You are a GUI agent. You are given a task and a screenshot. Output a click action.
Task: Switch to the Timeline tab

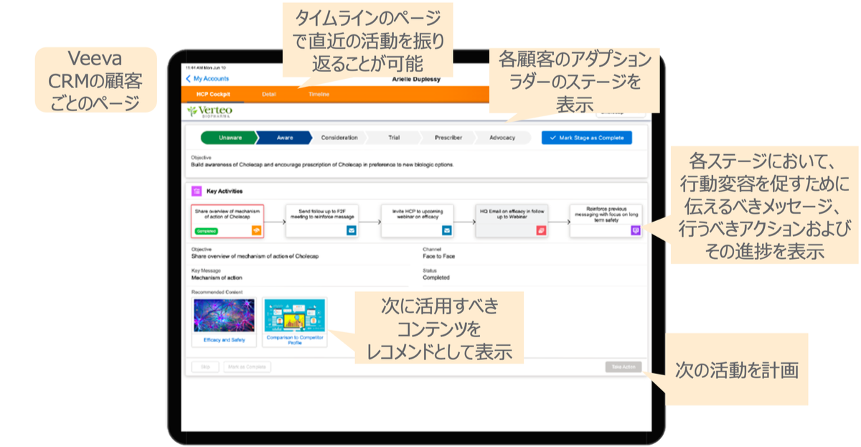pyautogui.click(x=320, y=94)
